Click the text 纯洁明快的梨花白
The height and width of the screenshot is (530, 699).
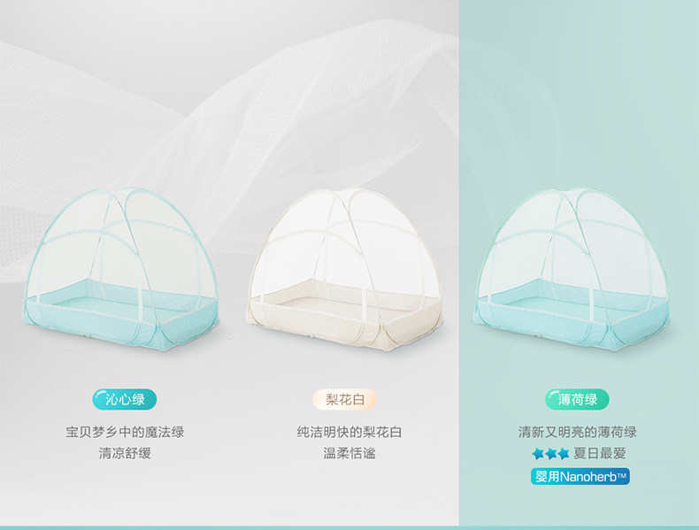point(349,432)
